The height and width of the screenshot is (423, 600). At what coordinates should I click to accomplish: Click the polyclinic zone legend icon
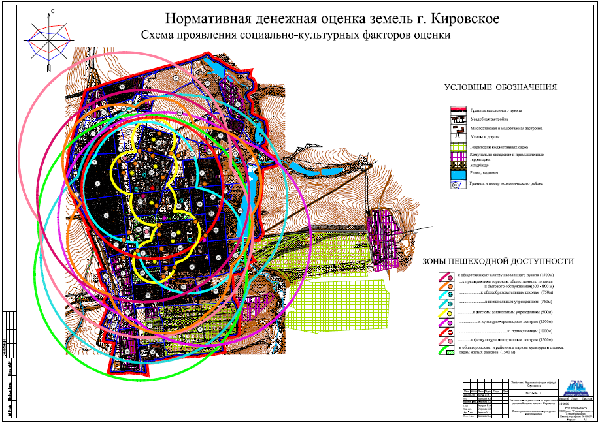tap(450, 333)
